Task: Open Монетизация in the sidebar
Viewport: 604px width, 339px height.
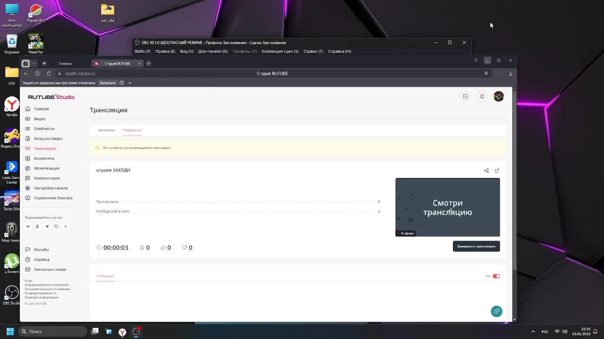Action: 46,168
